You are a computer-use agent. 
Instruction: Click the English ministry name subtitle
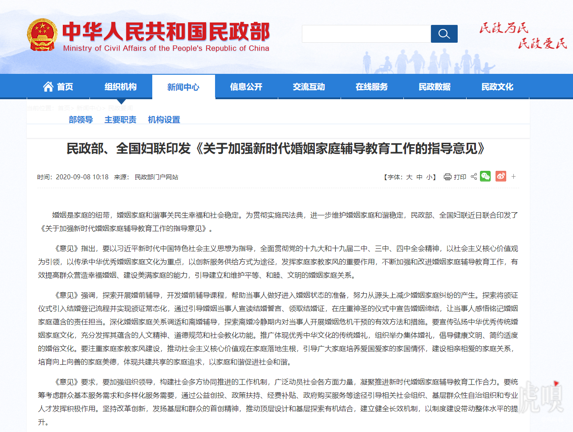coord(166,48)
